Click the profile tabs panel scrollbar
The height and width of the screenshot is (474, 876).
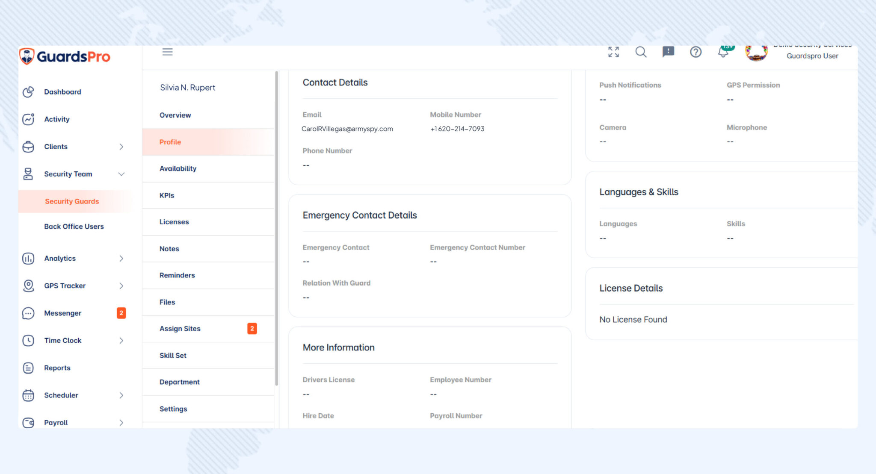[x=277, y=228]
